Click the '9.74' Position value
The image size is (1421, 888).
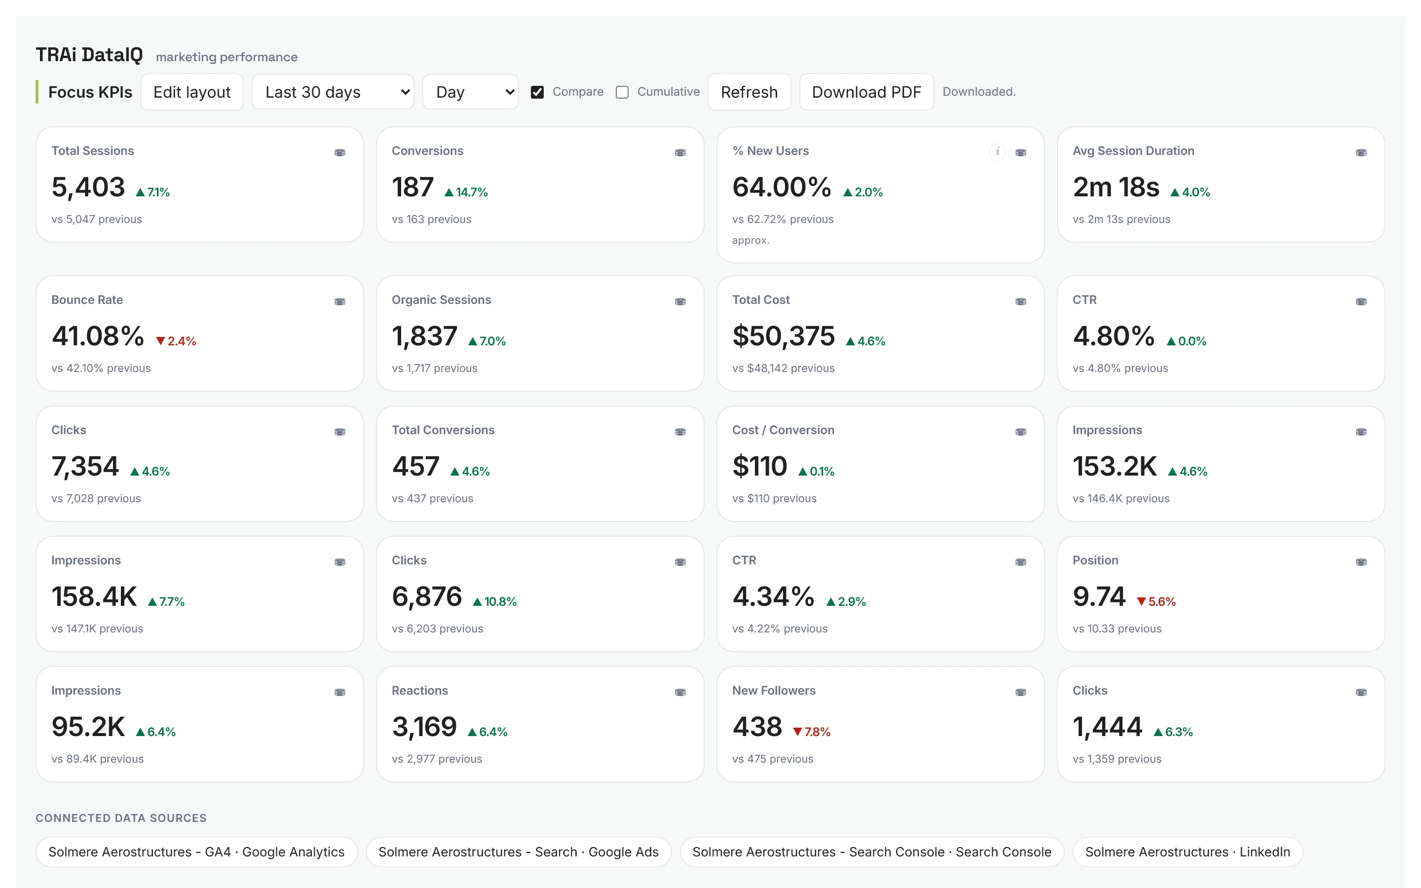click(1099, 597)
